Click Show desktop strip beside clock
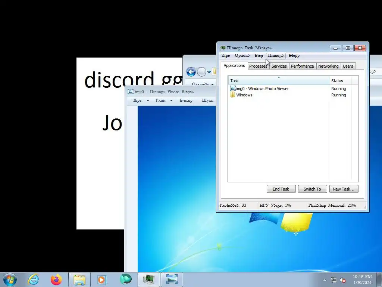This screenshot has width=382, height=287. [379, 280]
